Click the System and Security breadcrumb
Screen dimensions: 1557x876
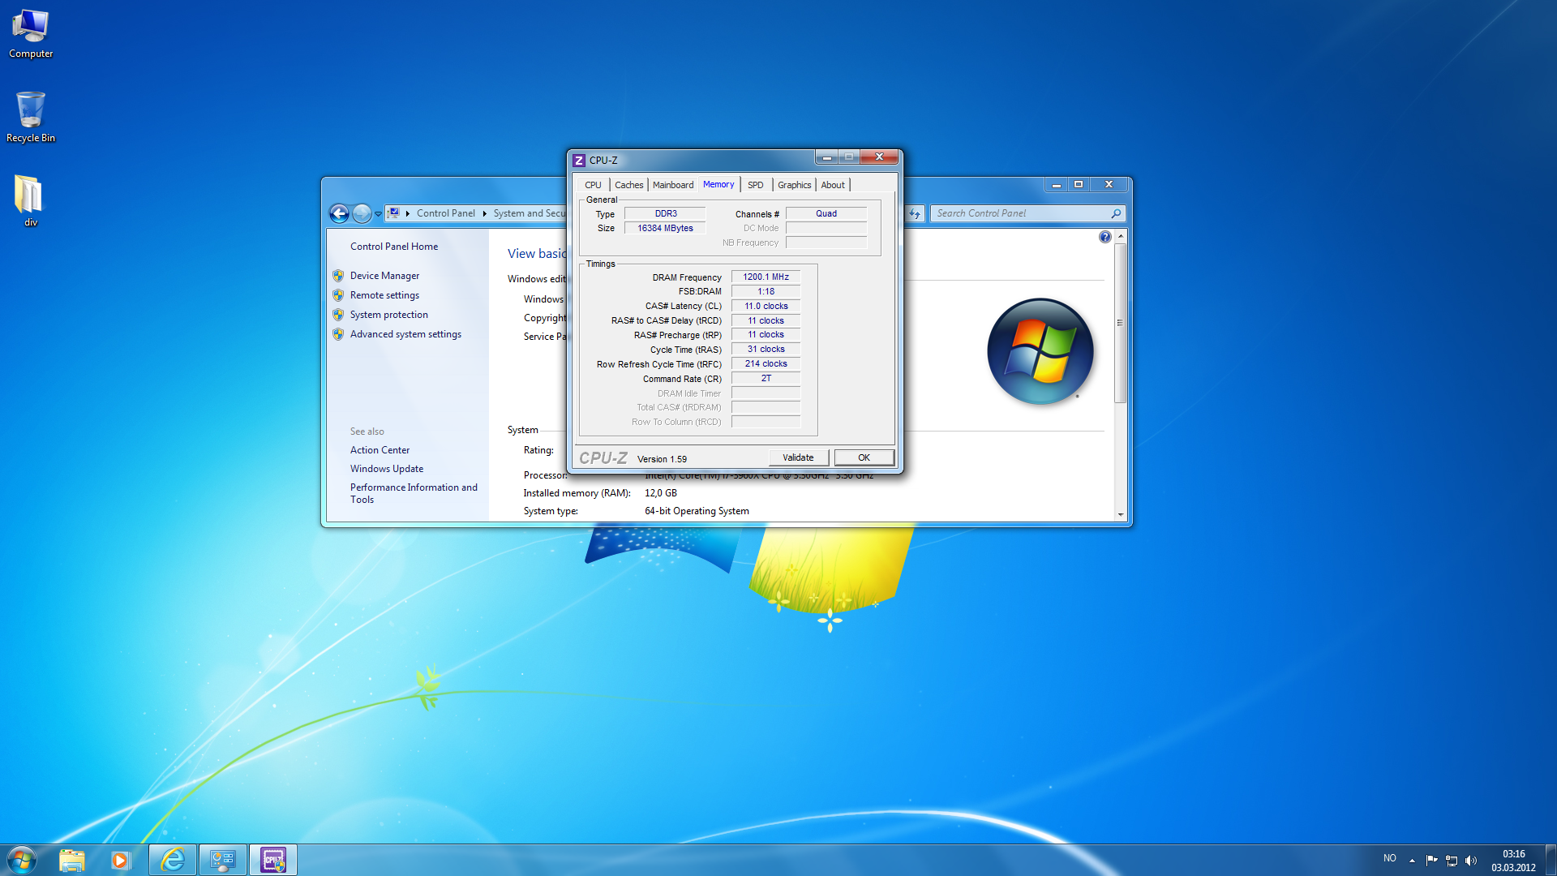530,213
